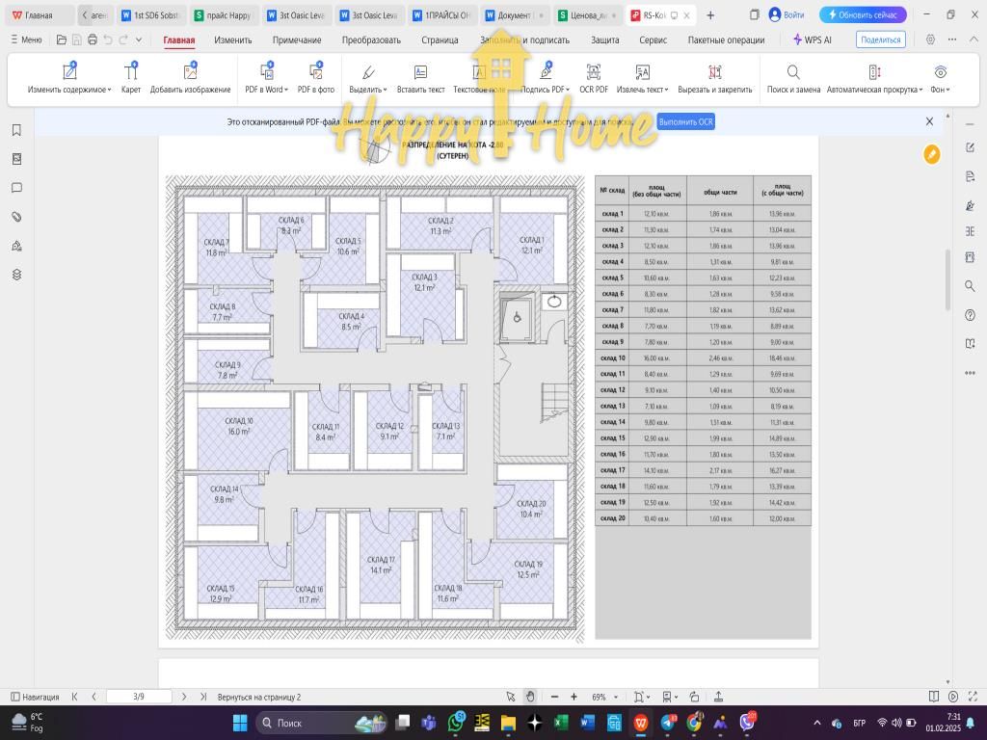Switch to the Protection ribbon tab
987x740 pixels.
point(604,40)
